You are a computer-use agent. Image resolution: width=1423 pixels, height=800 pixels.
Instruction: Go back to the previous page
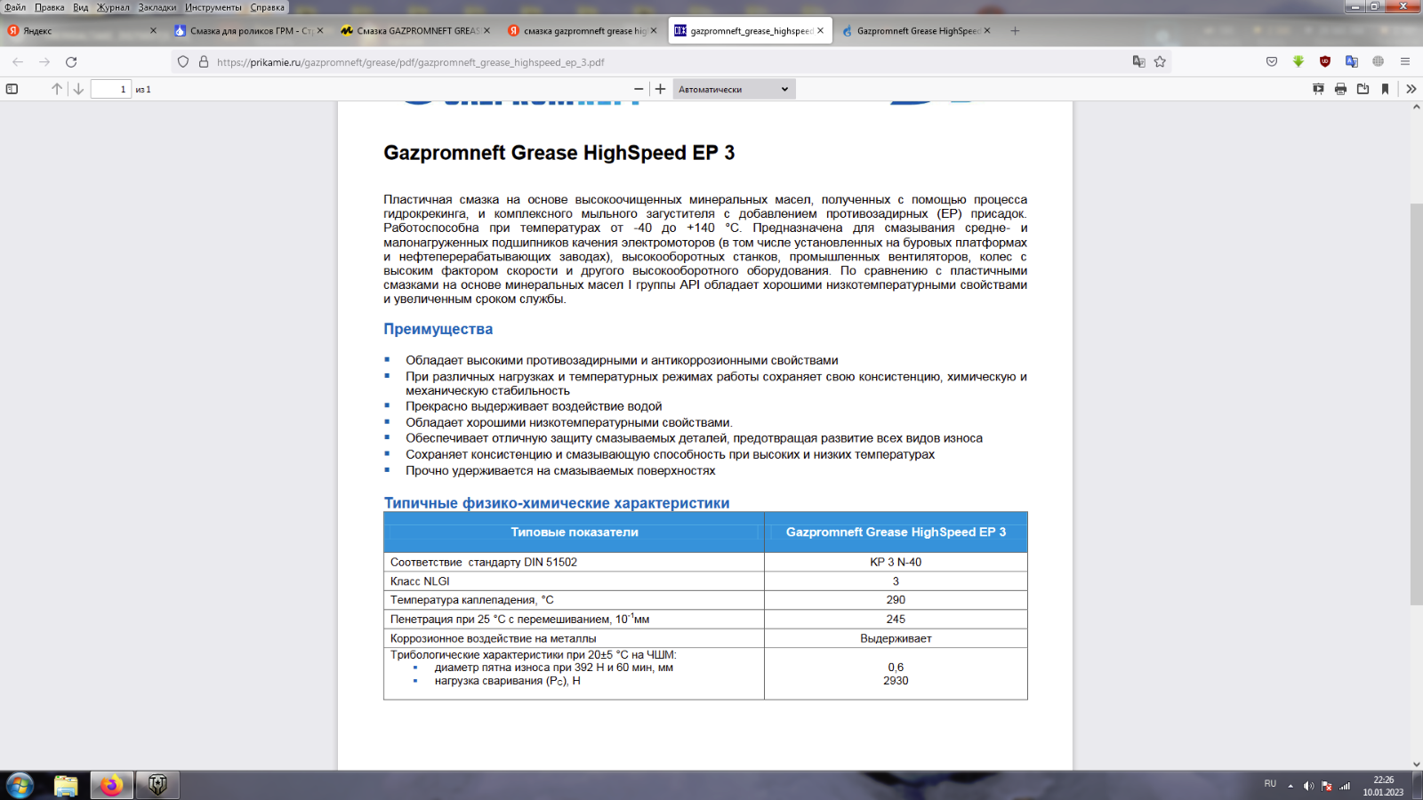18,62
